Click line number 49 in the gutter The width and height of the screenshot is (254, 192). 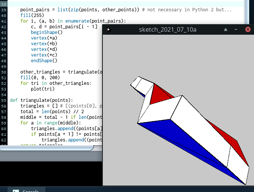click(3, 66)
